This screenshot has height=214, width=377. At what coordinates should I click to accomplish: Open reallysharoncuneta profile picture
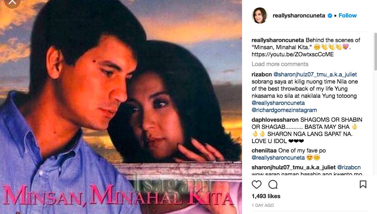(260, 16)
